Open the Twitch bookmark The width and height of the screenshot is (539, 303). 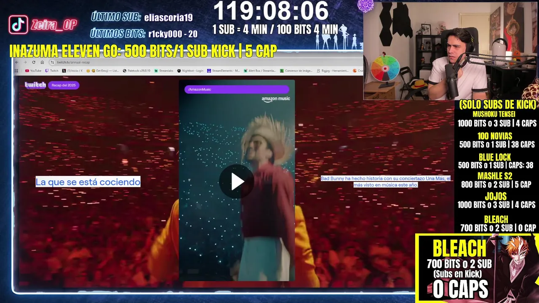click(x=52, y=71)
